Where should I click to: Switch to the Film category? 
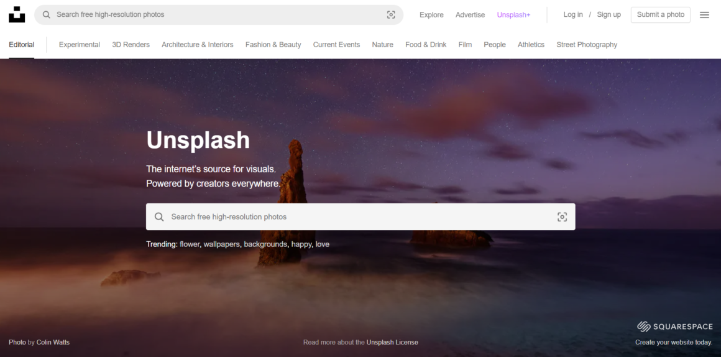[465, 45]
